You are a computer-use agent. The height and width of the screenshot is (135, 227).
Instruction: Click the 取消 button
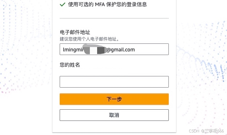(114, 115)
